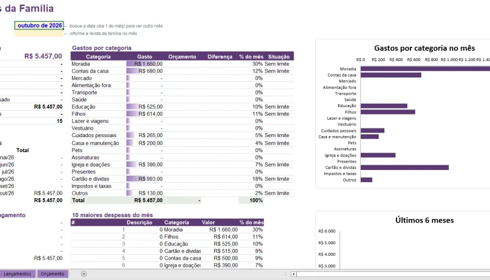
Task: Click the Contas da casa chart bar
Action: tap(391, 75)
